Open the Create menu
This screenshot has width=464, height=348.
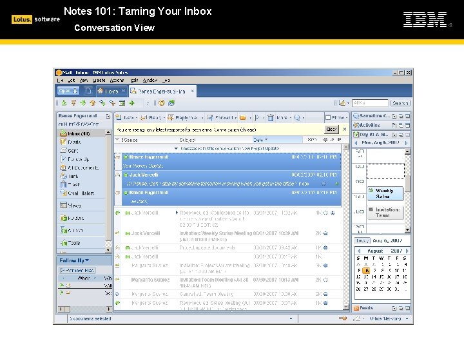tap(99, 80)
